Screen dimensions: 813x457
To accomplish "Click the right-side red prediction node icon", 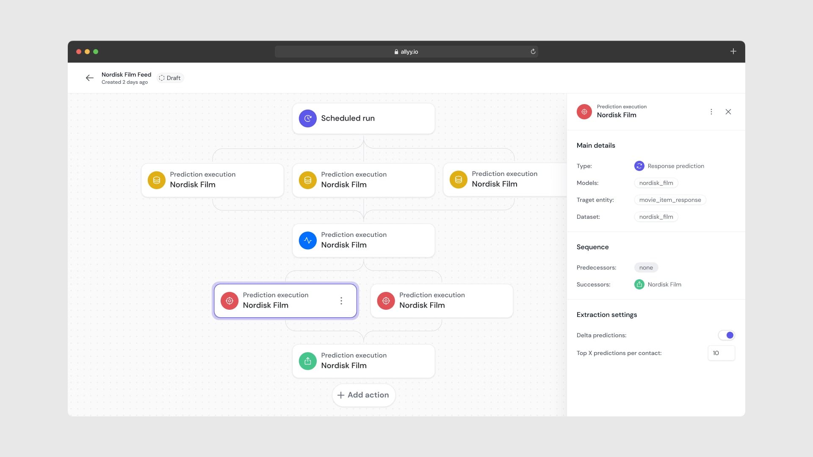I will (x=386, y=300).
